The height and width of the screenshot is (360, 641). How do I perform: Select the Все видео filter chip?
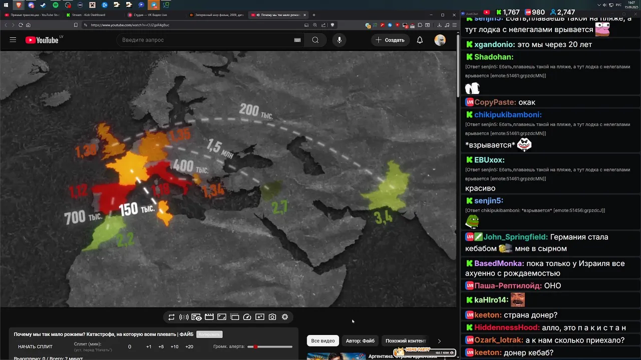323,341
